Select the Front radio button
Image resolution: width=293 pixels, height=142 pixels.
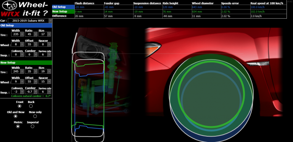[x=19, y=106]
